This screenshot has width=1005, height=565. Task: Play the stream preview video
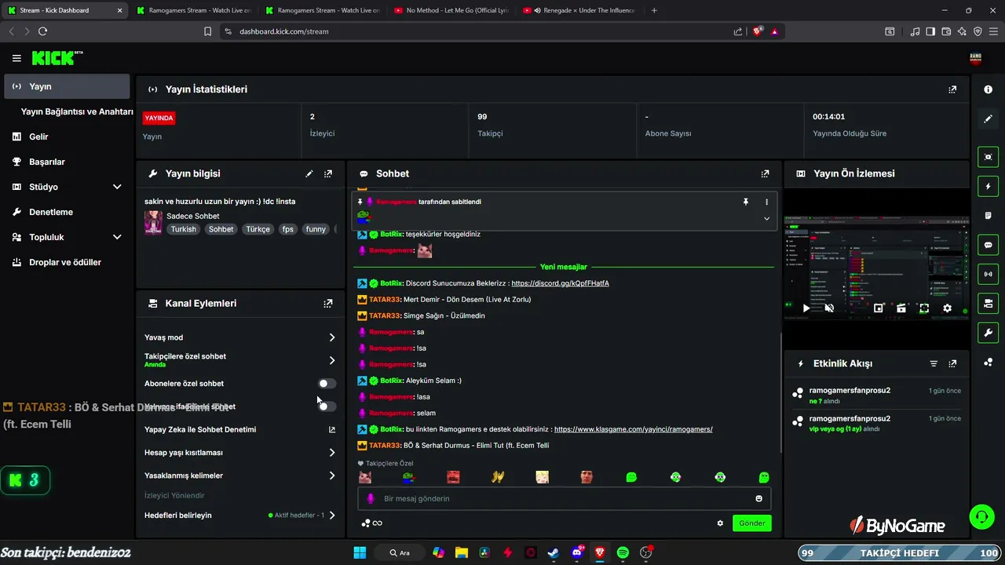806,308
